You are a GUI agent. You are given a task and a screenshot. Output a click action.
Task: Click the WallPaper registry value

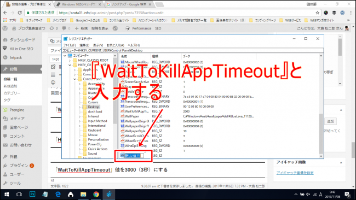(x=132, y=116)
